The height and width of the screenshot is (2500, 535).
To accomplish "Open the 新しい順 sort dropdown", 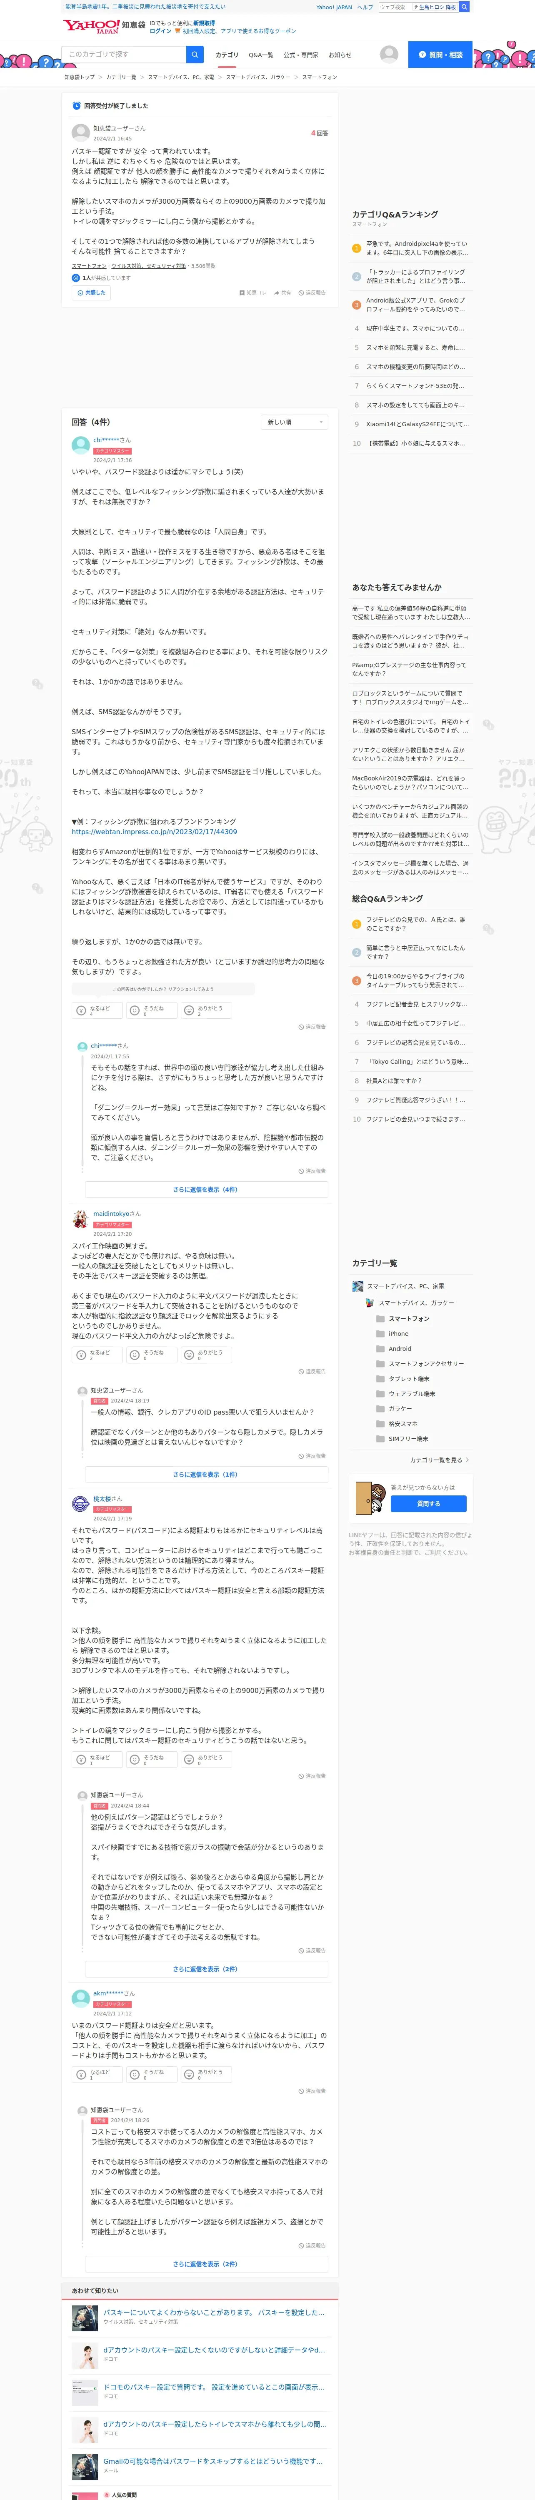I will pos(294,422).
